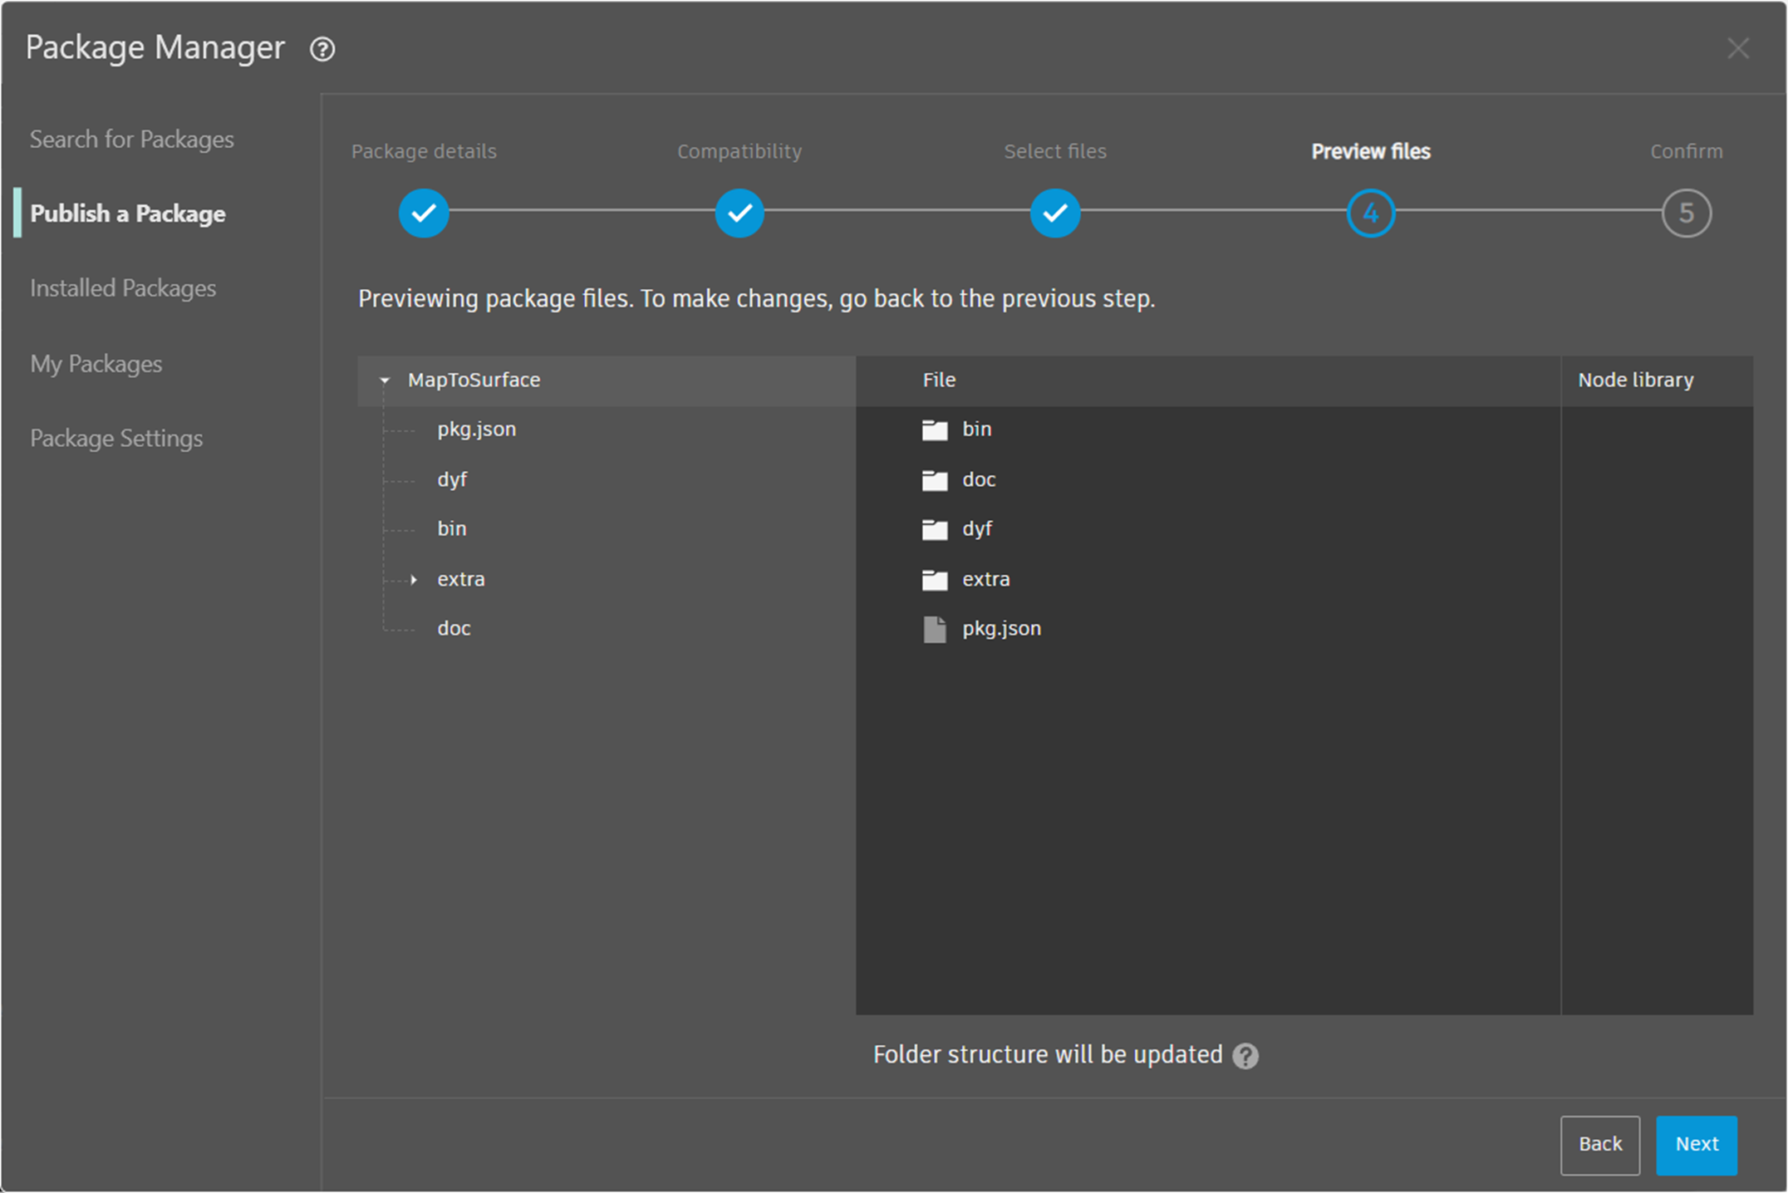Click the dyf folder icon
This screenshot has height=1193, width=1788.
[x=935, y=529]
